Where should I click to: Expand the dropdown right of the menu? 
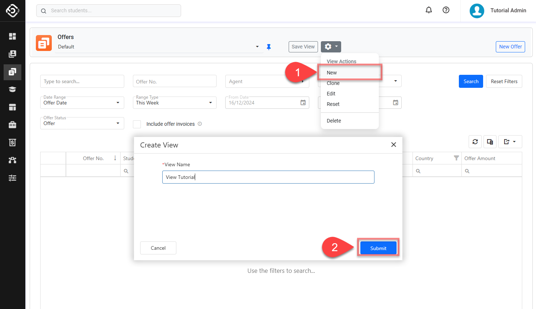tap(395, 81)
